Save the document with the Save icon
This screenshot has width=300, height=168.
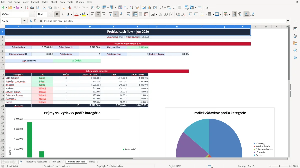(x=18, y=8)
